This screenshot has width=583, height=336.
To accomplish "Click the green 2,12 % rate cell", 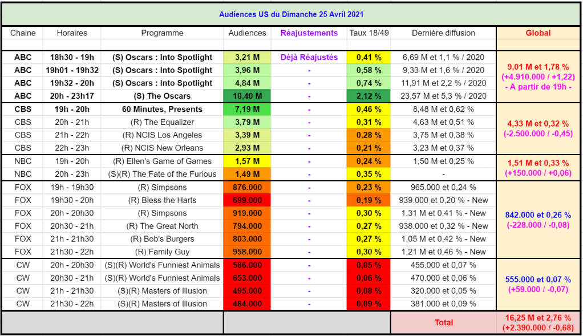I will (369, 96).
